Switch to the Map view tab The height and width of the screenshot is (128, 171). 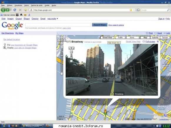pos(145,38)
